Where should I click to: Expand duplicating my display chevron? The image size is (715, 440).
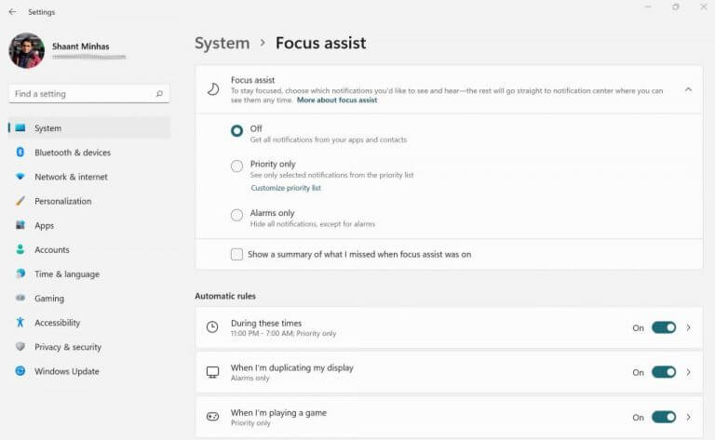click(x=689, y=372)
